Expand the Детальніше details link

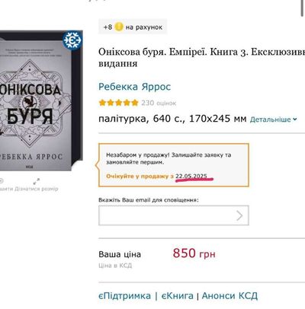271,119
